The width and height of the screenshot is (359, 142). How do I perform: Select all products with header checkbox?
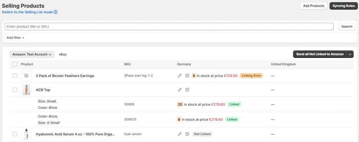15,64
